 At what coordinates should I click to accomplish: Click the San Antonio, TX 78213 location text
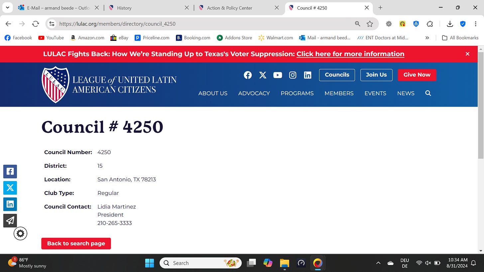point(127,180)
